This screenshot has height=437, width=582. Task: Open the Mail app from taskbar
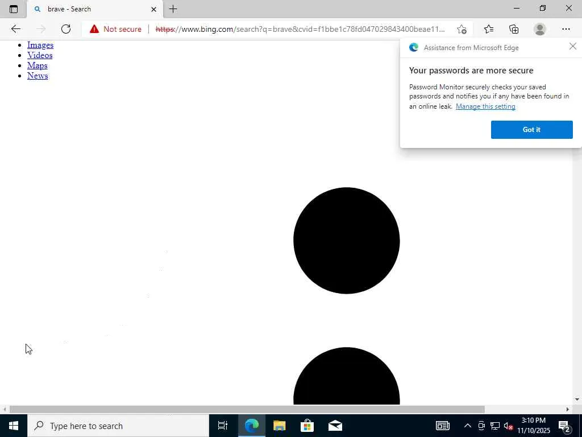(335, 426)
